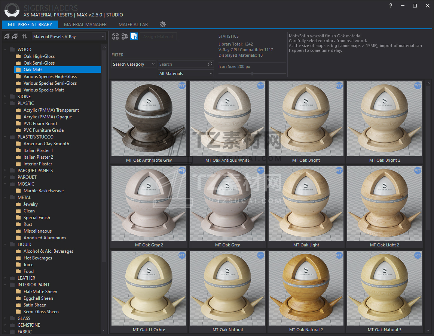The width and height of the screenshot is (434, 336).
Task: Click the help question mark icon
Action: click(391, 6)
